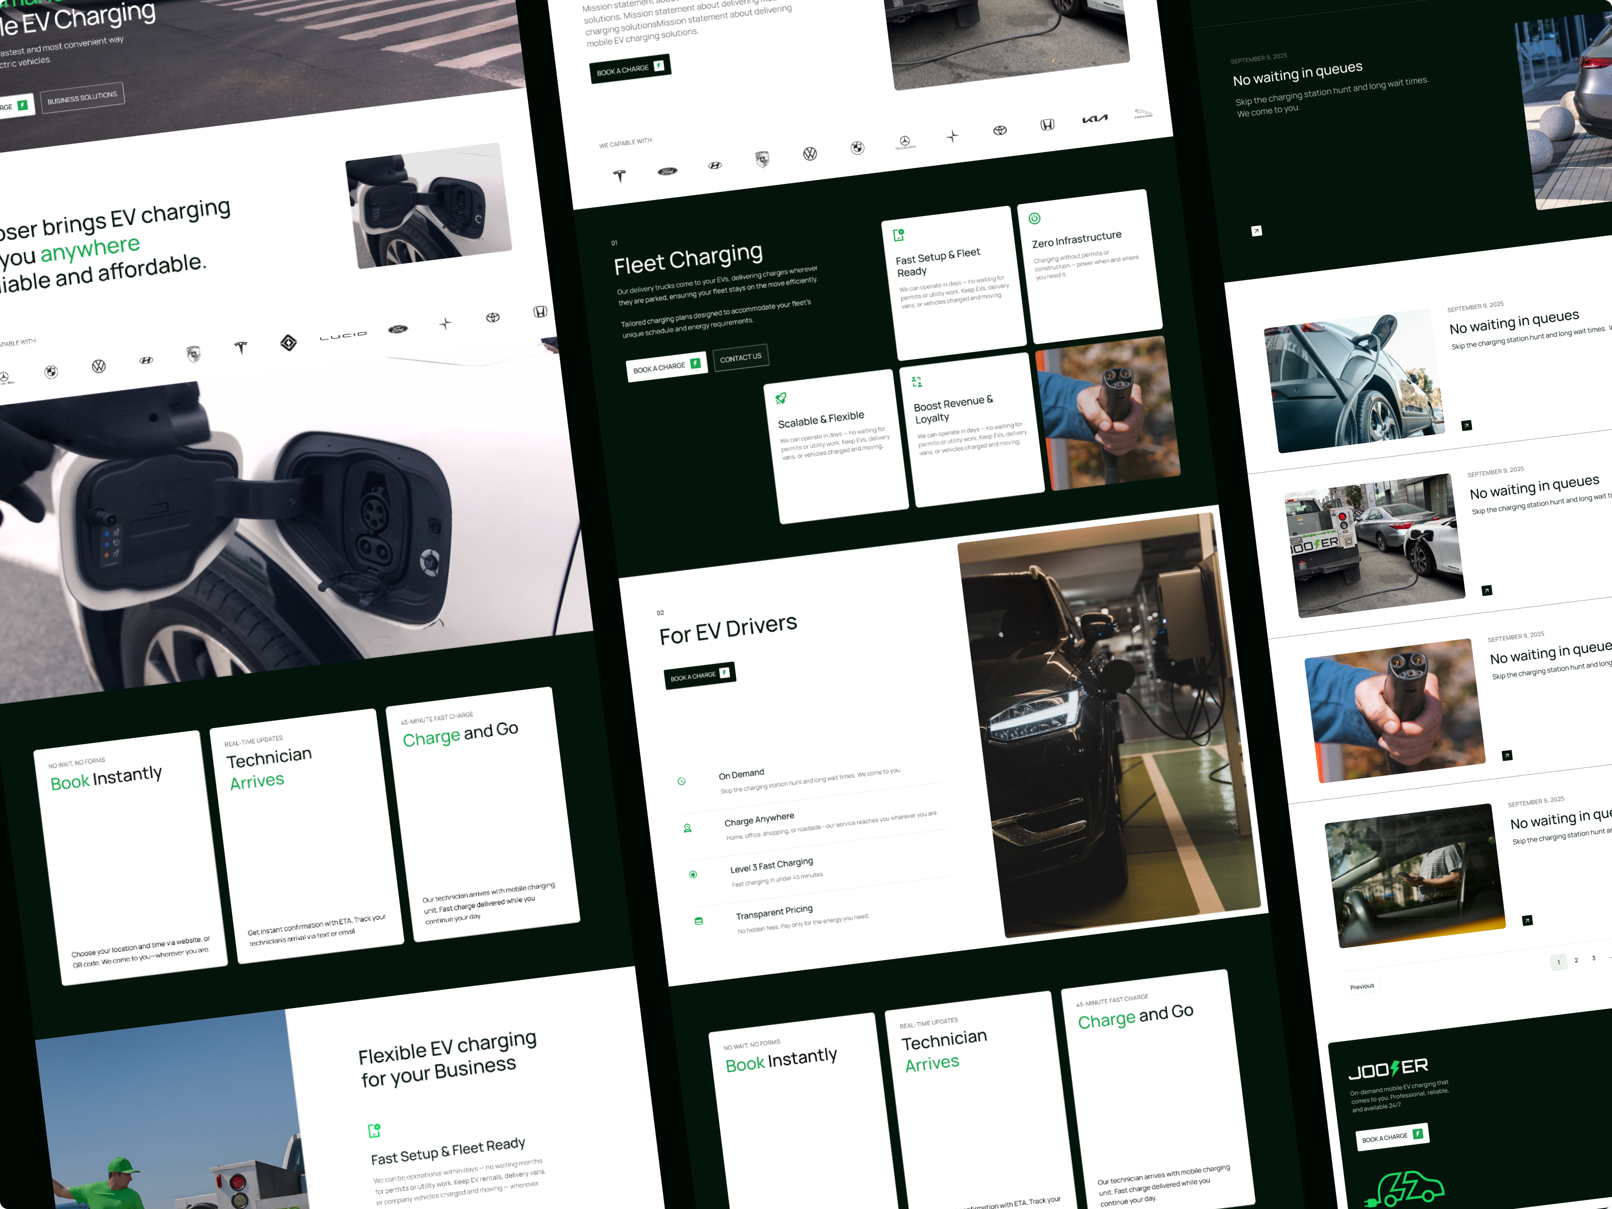
Task: Select page 2 in blog pagination
Action: (1576, 960)
